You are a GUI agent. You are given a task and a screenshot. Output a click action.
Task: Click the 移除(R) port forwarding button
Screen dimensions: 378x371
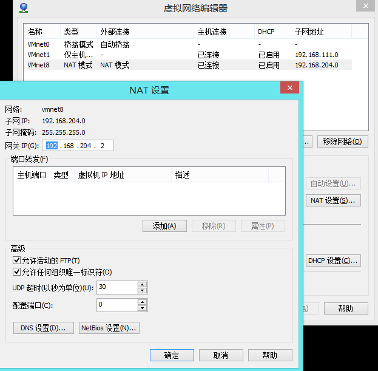point(214,226)
